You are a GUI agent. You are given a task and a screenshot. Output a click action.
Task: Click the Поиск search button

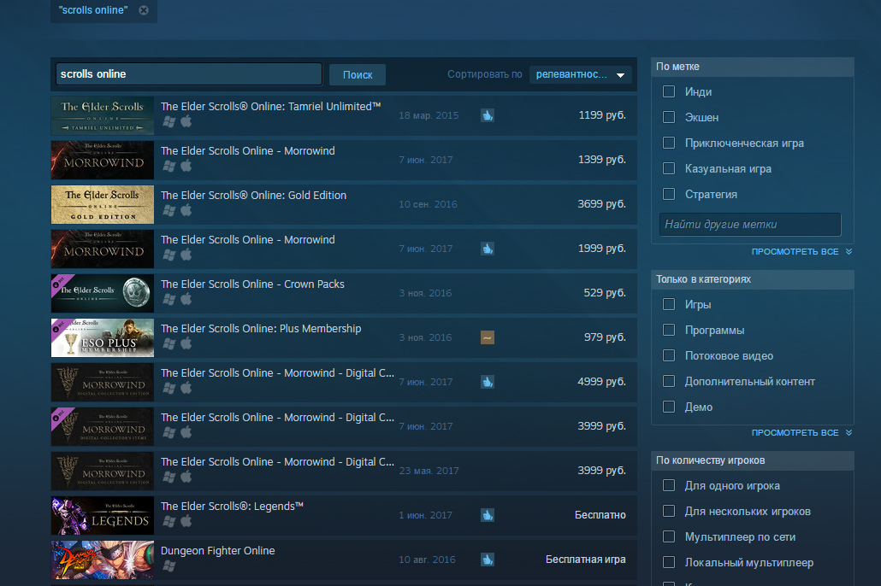tap(358, 74)
